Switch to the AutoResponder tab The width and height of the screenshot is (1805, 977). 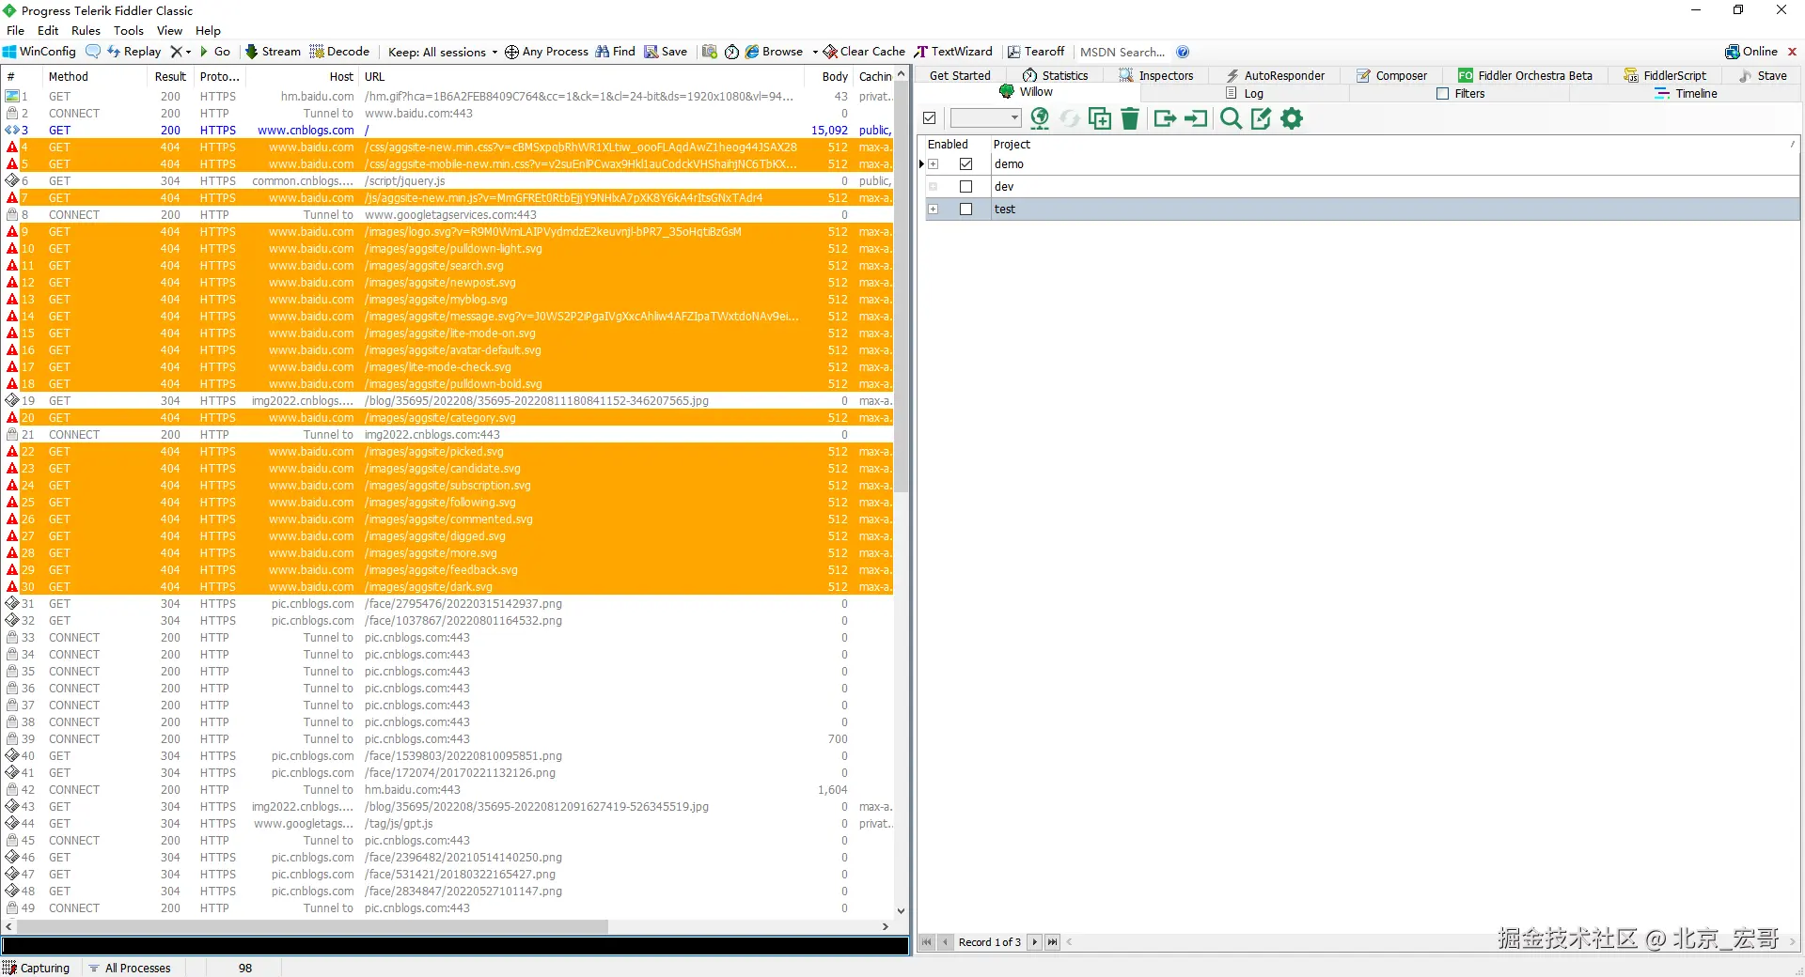click(1275, 76)
